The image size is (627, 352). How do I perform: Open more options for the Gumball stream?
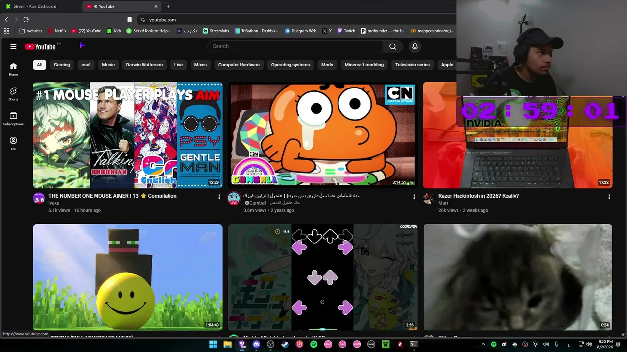[x=414, y=197]
